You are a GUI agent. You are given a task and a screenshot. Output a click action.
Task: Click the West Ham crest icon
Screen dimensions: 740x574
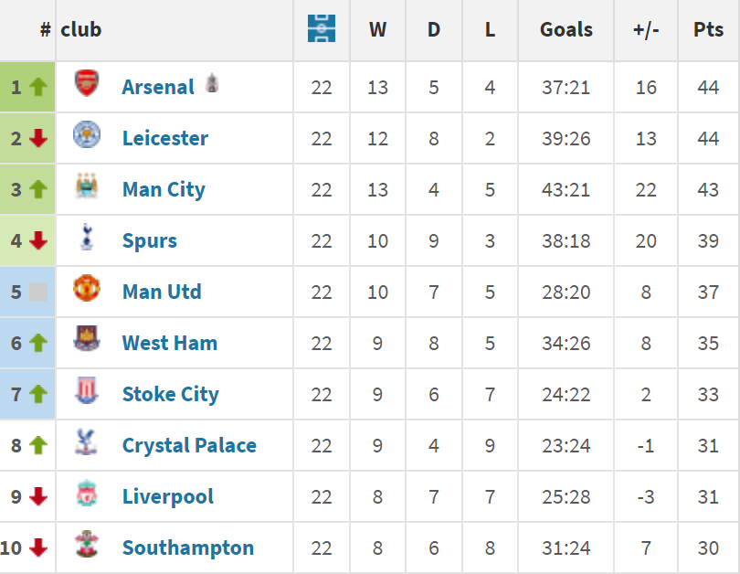86,340
